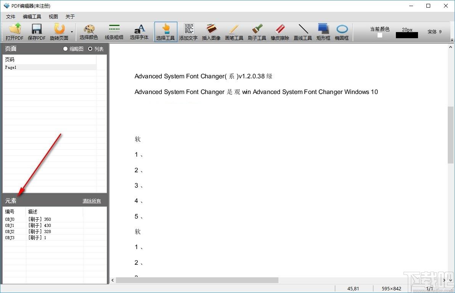Screen dimensions: 455x293
Task: Click the white 当前颜色 swatch
Action: point(379,35)
